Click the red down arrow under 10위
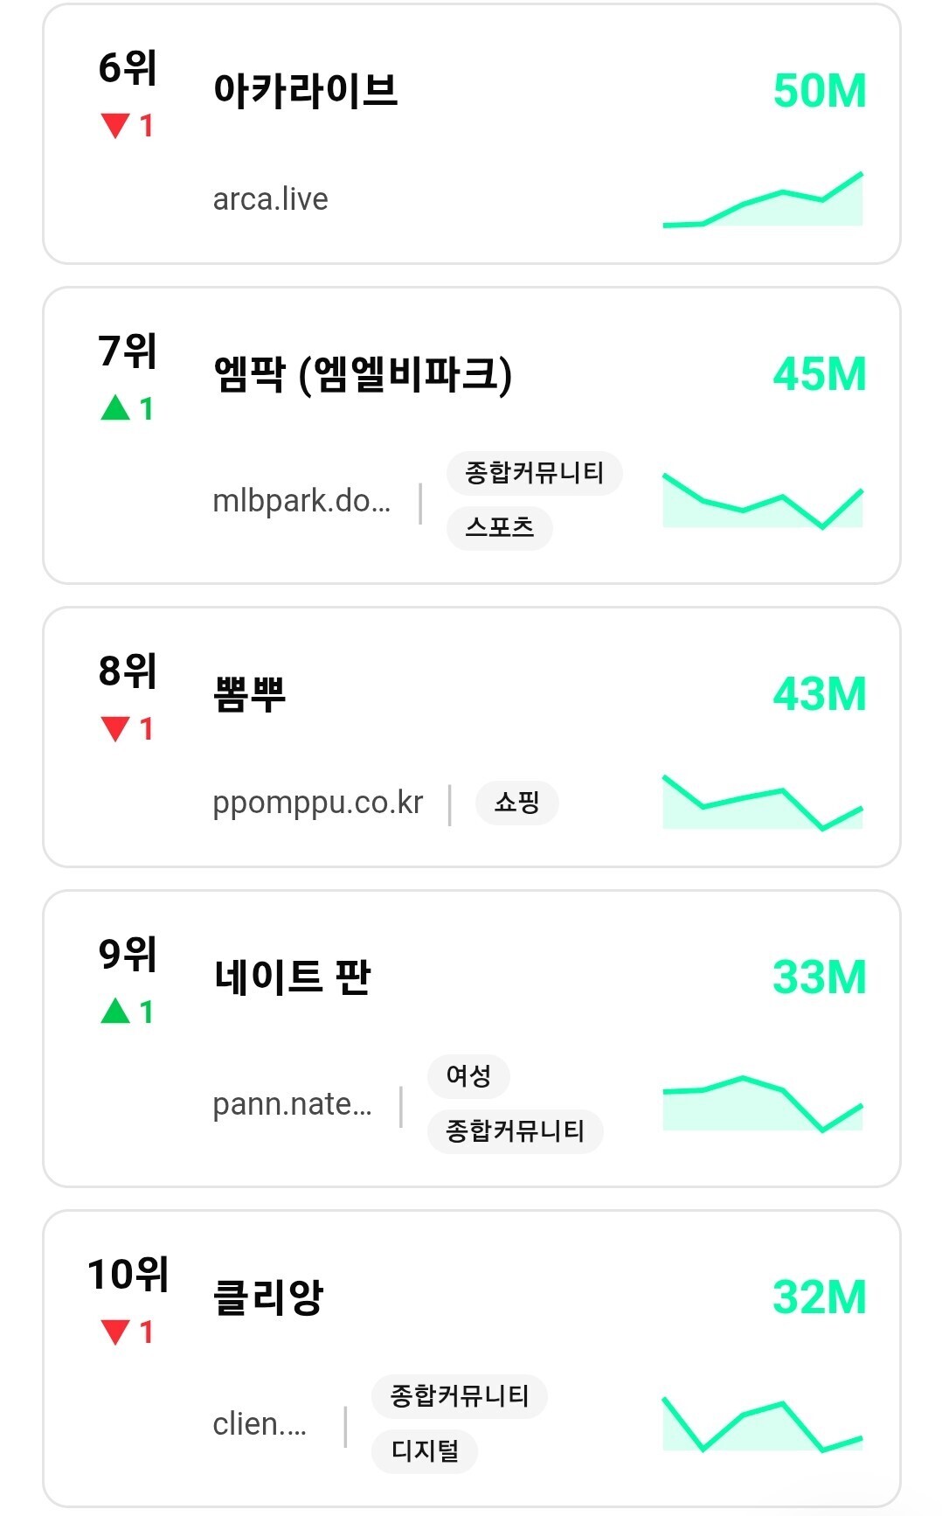942x1516 pixels. pyautogui.click(x=115, y=1332)
